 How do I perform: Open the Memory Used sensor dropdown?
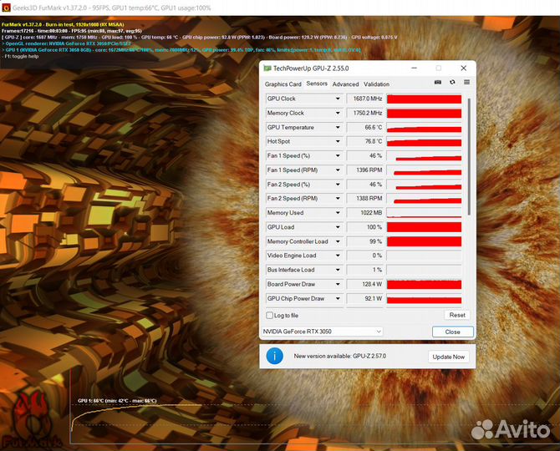tap(338, 213)
